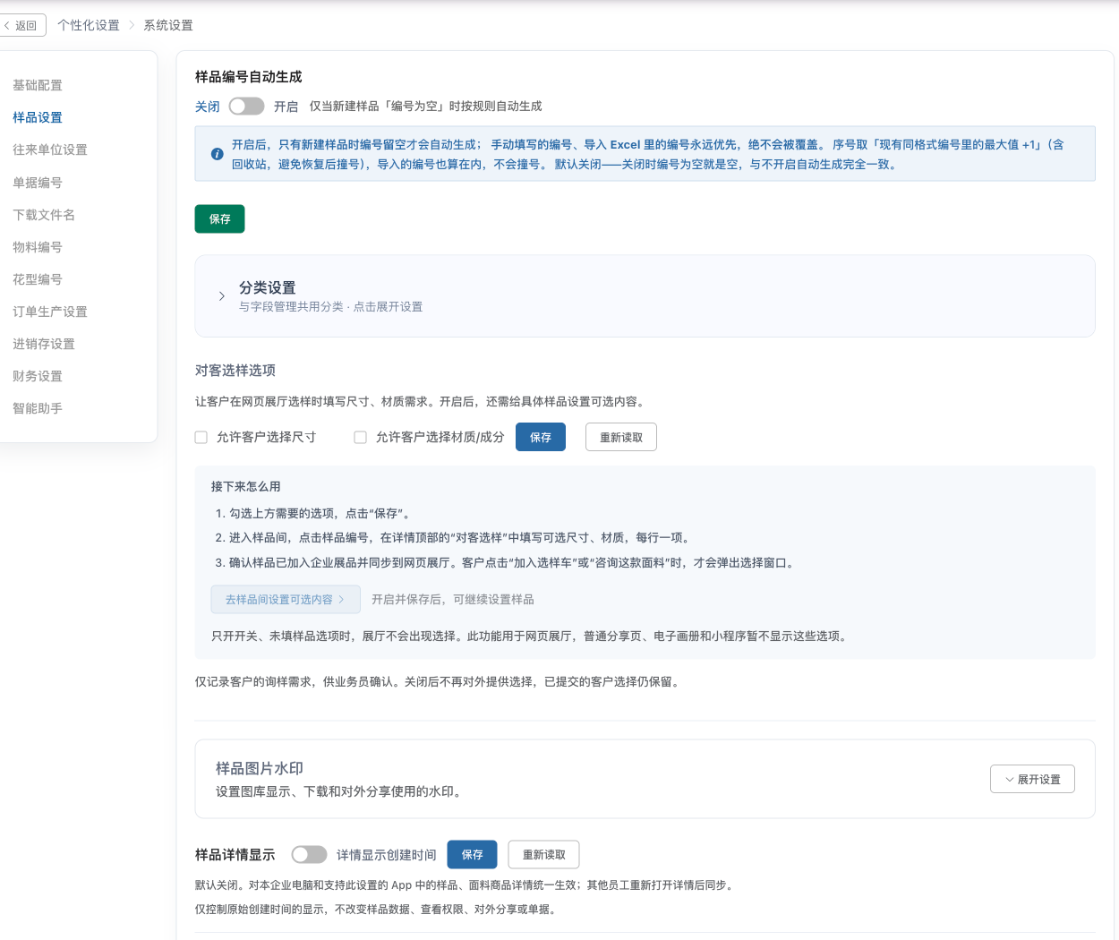This screenshot has height=940, width=1119.
Task: Click the 关闭 label near the switch
Action: tap(208, 107)
